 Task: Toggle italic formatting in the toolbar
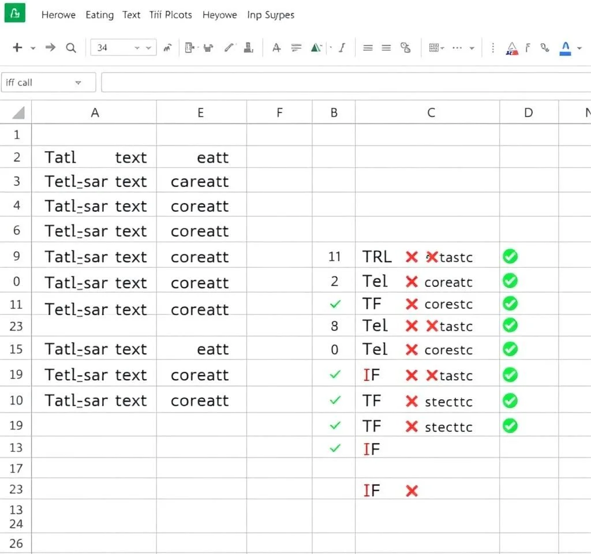[342, 48]
